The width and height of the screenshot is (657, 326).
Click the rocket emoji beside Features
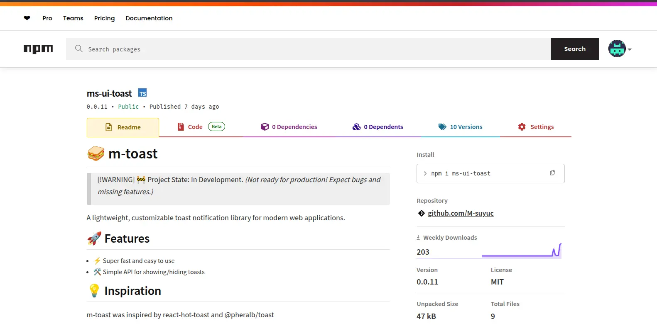pos(94,238)
